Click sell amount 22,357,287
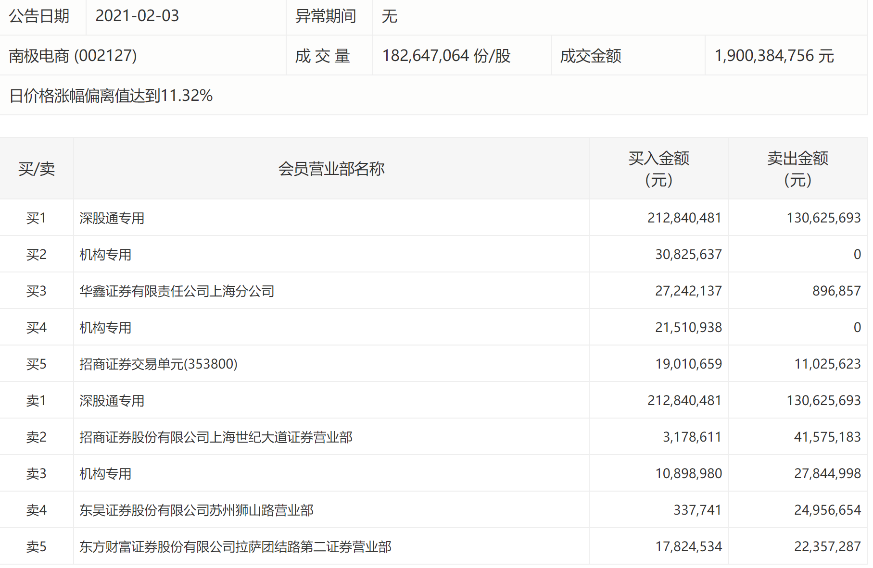 827,547
